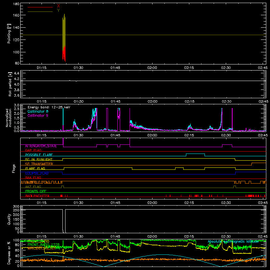The height and width of the screenshot is (270, 270).
Task: Click the 02:15 label under Flags panel
Action: click(x=189, y=203)
